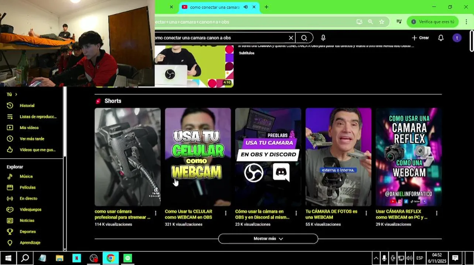
Task: Open a new Chrome tab
Action: (x=267, y=7)
